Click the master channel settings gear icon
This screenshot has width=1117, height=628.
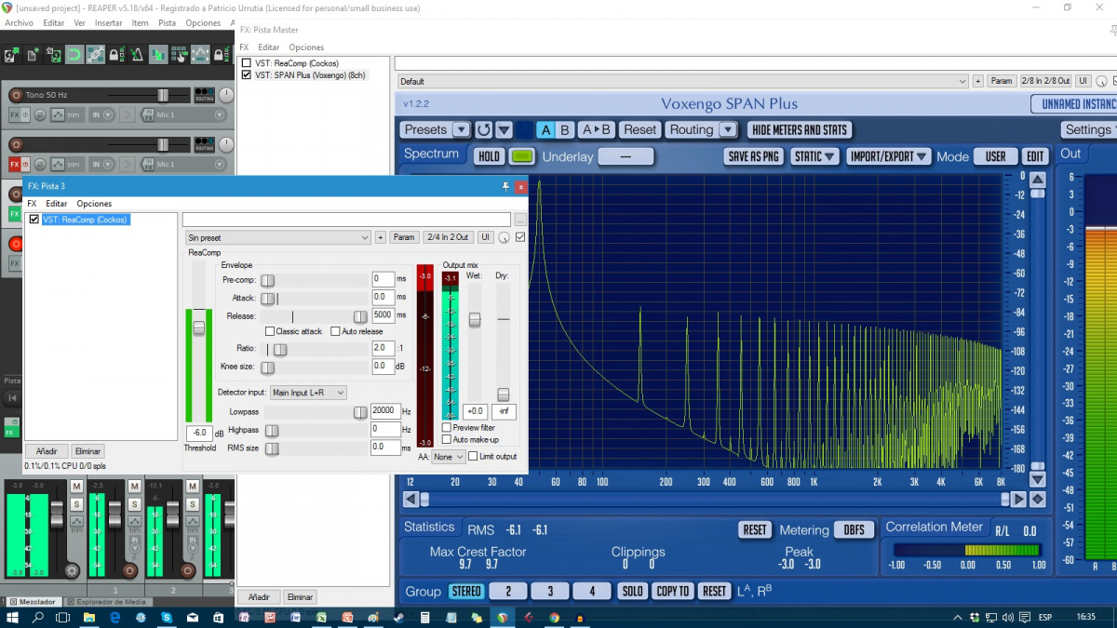(72, 570)
